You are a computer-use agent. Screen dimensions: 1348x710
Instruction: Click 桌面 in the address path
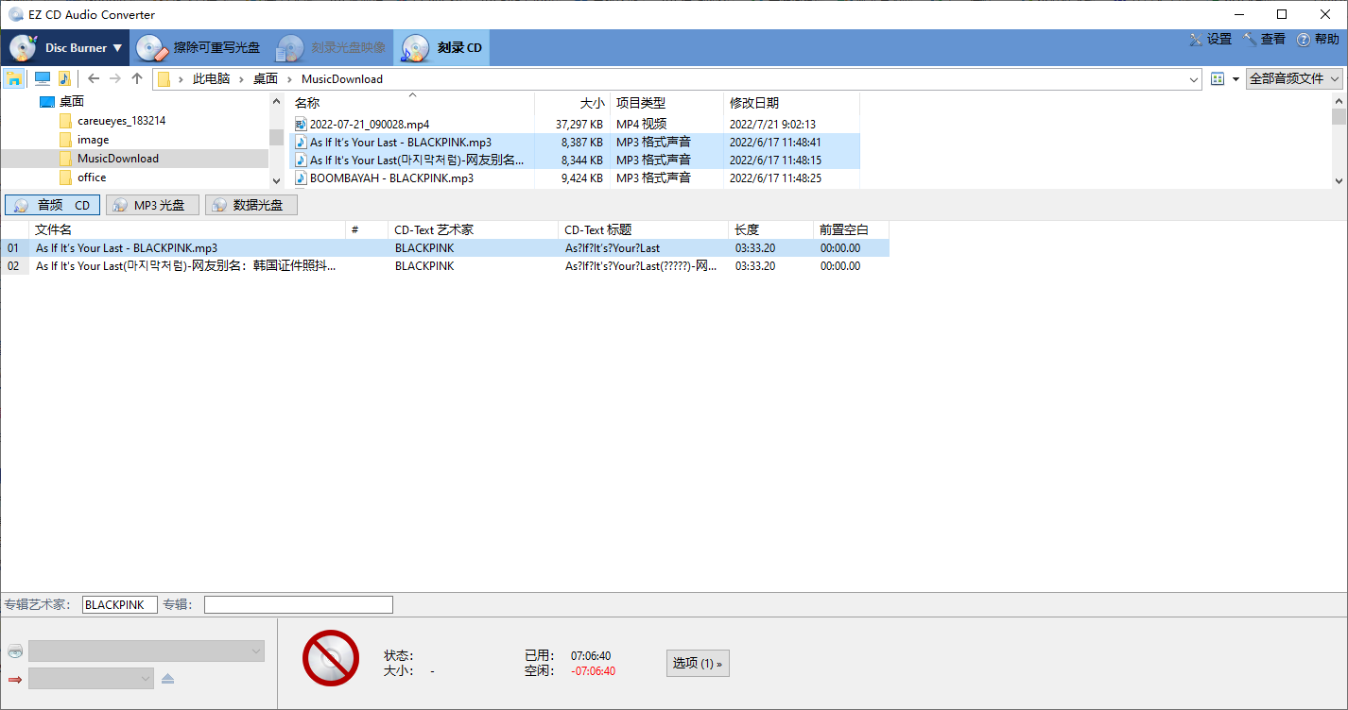coord(266,79)
